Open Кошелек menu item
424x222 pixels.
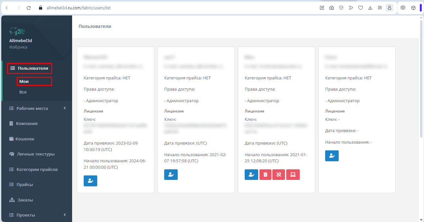pos(37,139)
